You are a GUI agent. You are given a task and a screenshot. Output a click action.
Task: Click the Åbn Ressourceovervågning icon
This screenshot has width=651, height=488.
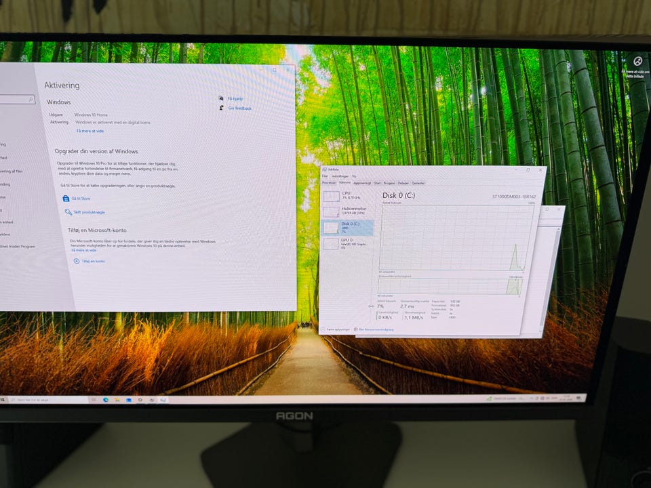point(356,329)
